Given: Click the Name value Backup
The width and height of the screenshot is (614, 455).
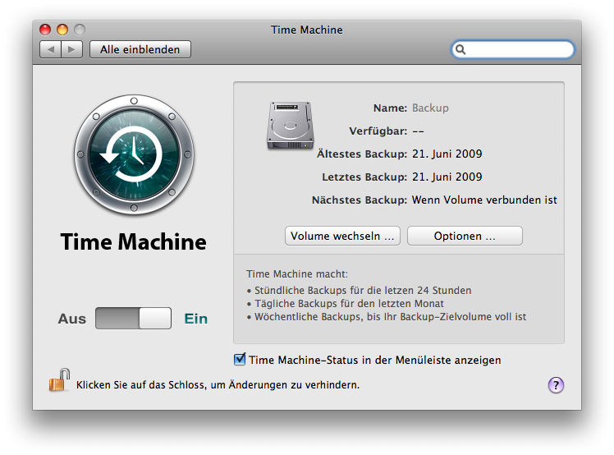Looking at the screenshot, I should tap(430, 108).
